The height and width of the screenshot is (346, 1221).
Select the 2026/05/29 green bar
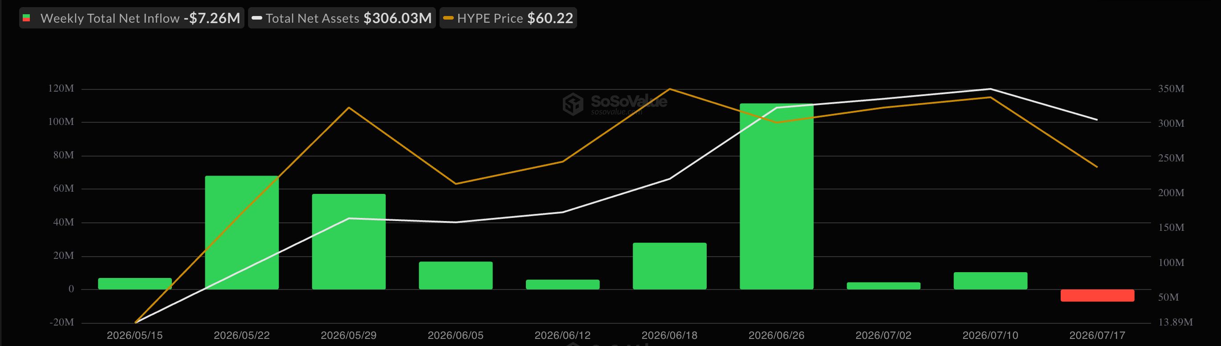pos(349,241)
